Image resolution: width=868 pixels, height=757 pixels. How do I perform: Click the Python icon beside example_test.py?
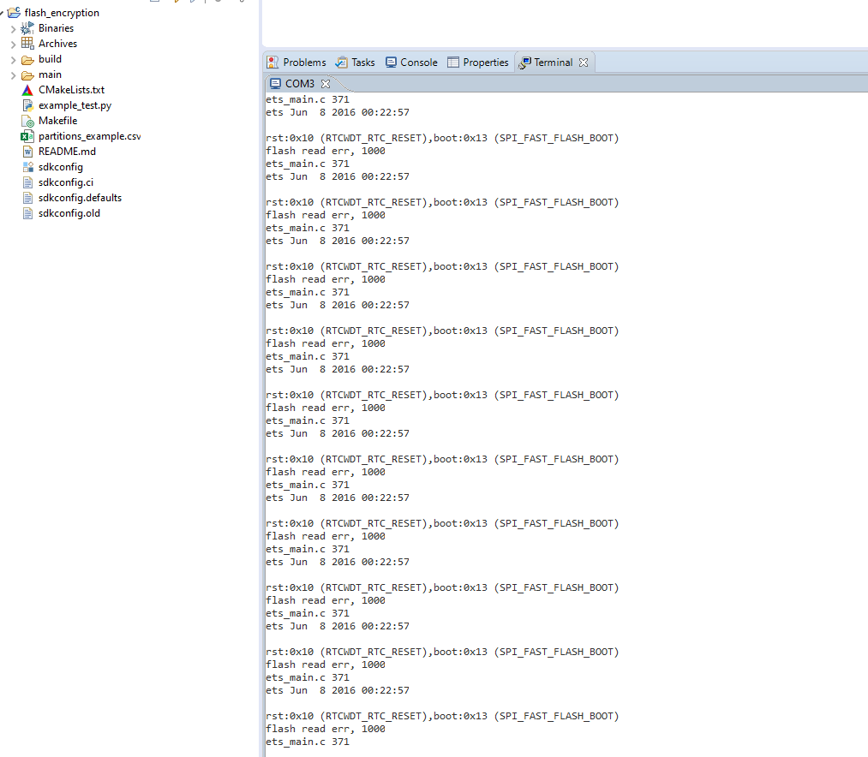pos(28,104)
